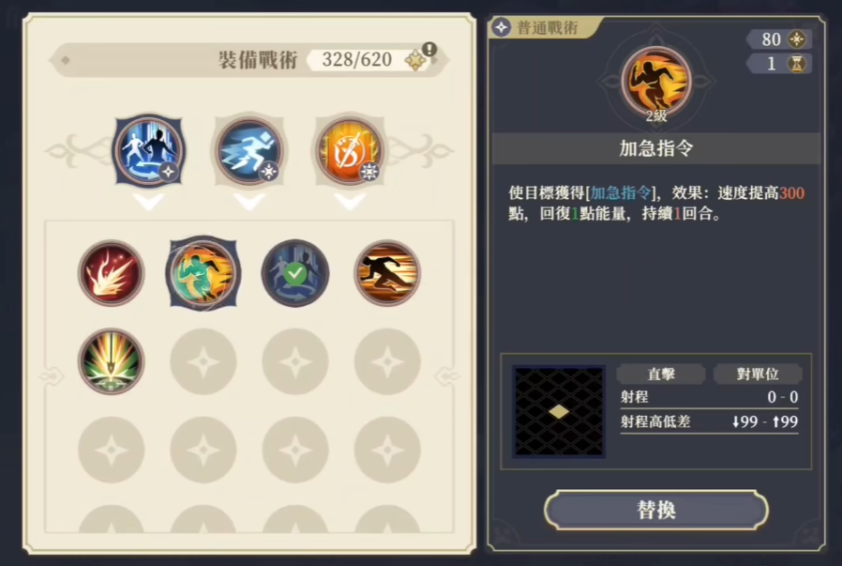Viewport: 842px width, 566px height.
Task: Tap the exclamation info badge near 328/620
Action: tap(429, 50)
